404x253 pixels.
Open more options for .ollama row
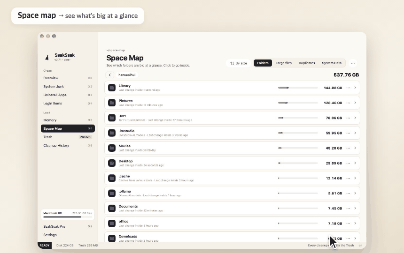pos(348,193)
